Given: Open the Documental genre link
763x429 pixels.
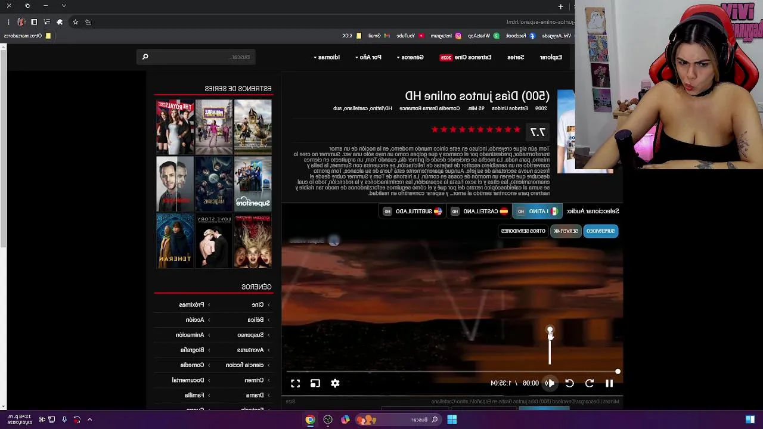Looking at the screenshot, I should coord(188,380).
